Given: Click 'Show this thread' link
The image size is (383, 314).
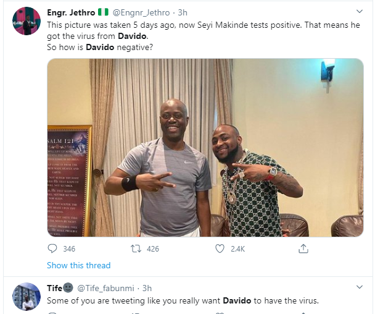Looking at the screenshot, I should 79,265.
